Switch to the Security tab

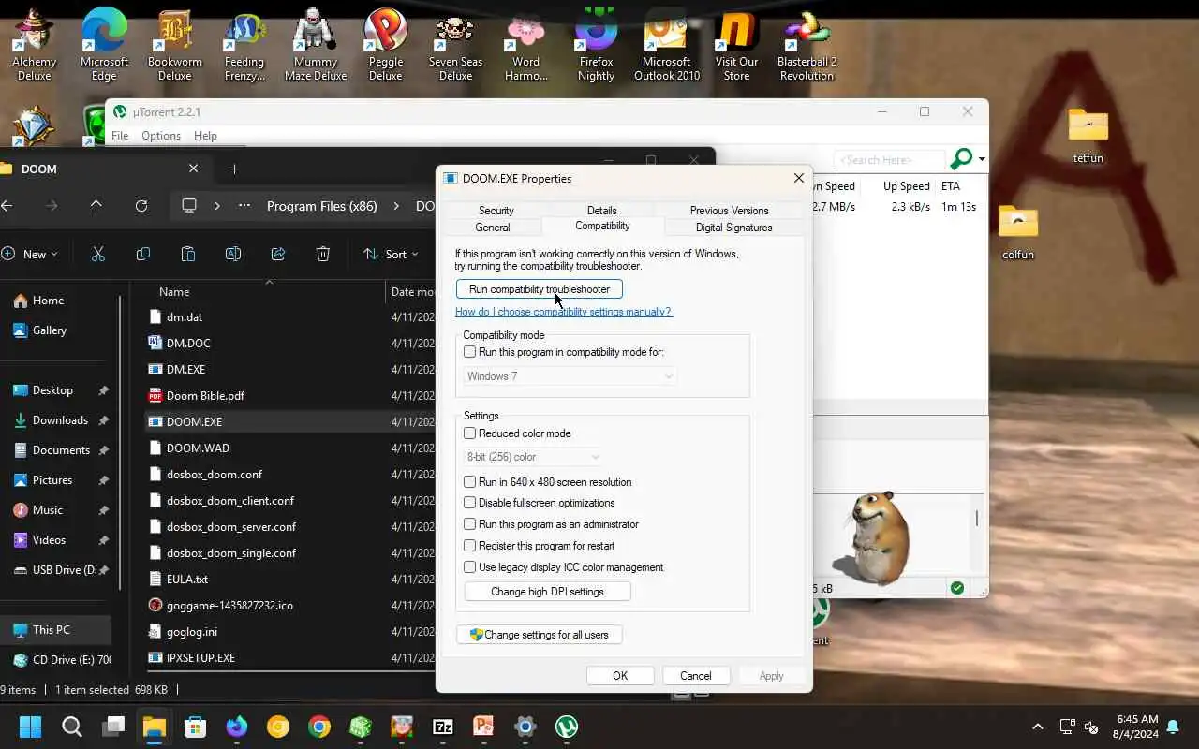point(496,211)
